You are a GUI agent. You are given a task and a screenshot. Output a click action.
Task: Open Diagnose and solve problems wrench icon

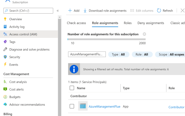(x=5, y=49)
